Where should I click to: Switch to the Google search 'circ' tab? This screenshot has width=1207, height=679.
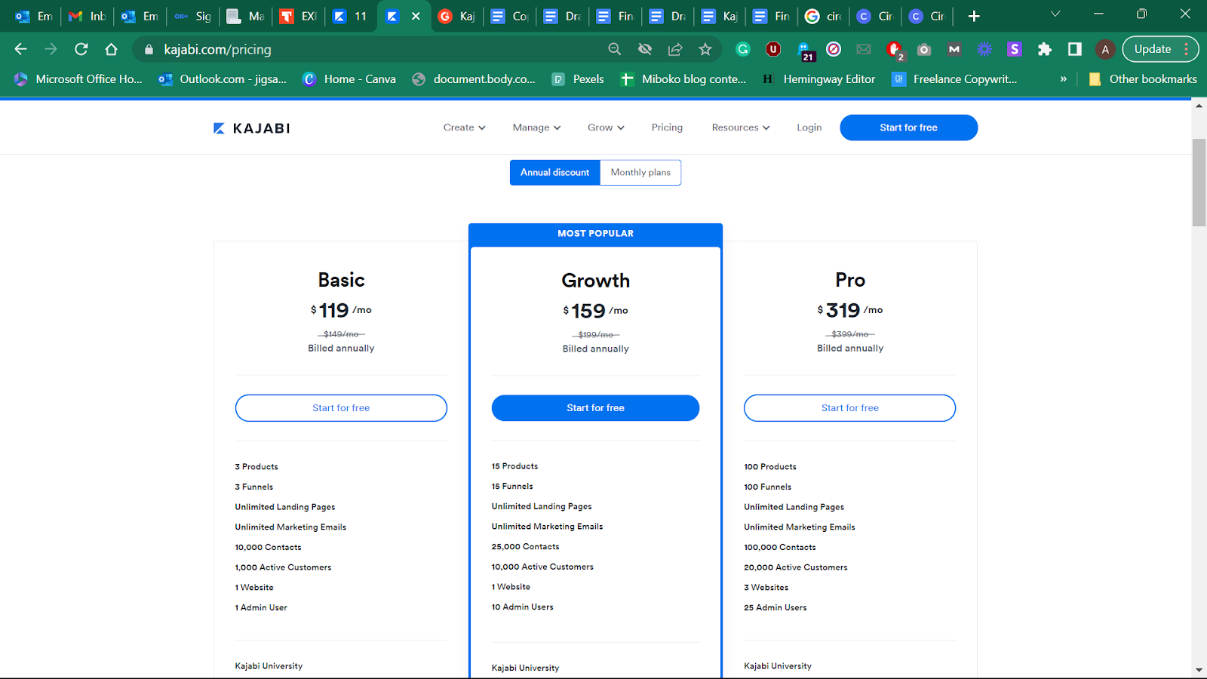pyautogui.click(x=824, y=16)
